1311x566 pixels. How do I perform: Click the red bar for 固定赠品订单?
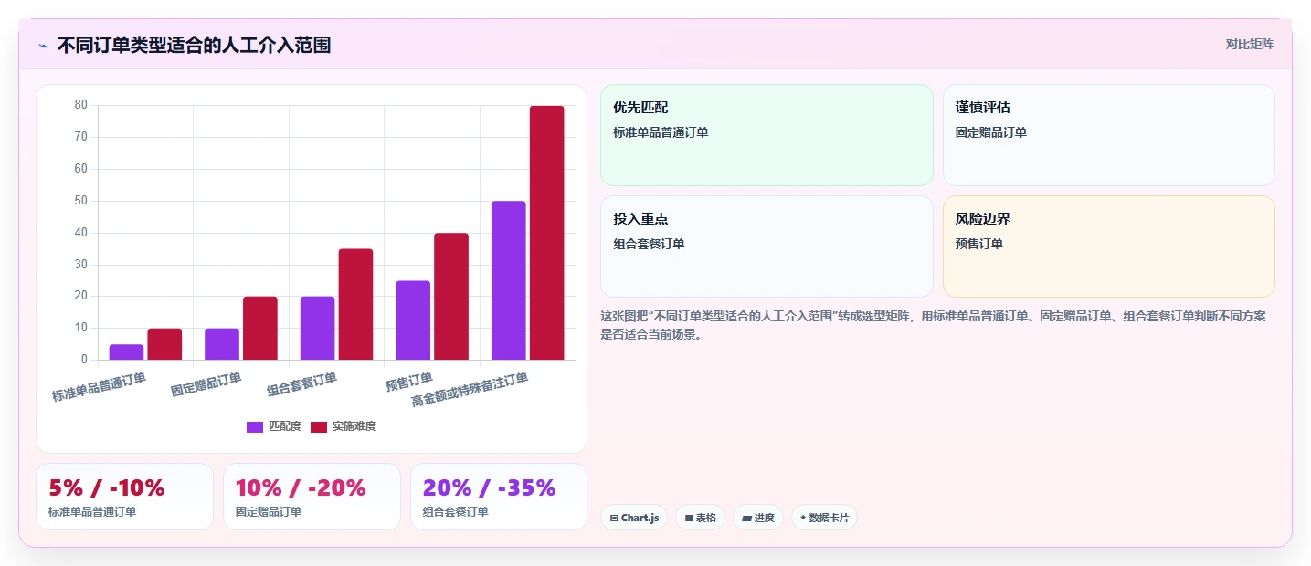pos(260,328)
